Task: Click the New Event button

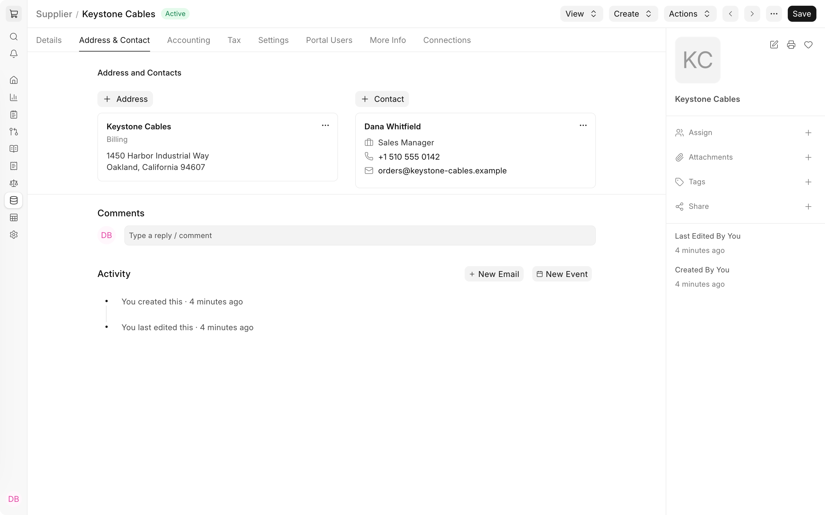Action: pyautogui.click(x=562, y=274)
